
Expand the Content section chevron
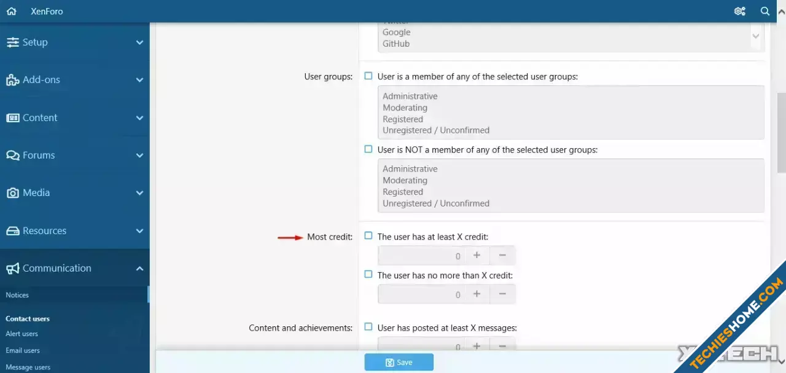click(139, 118)
